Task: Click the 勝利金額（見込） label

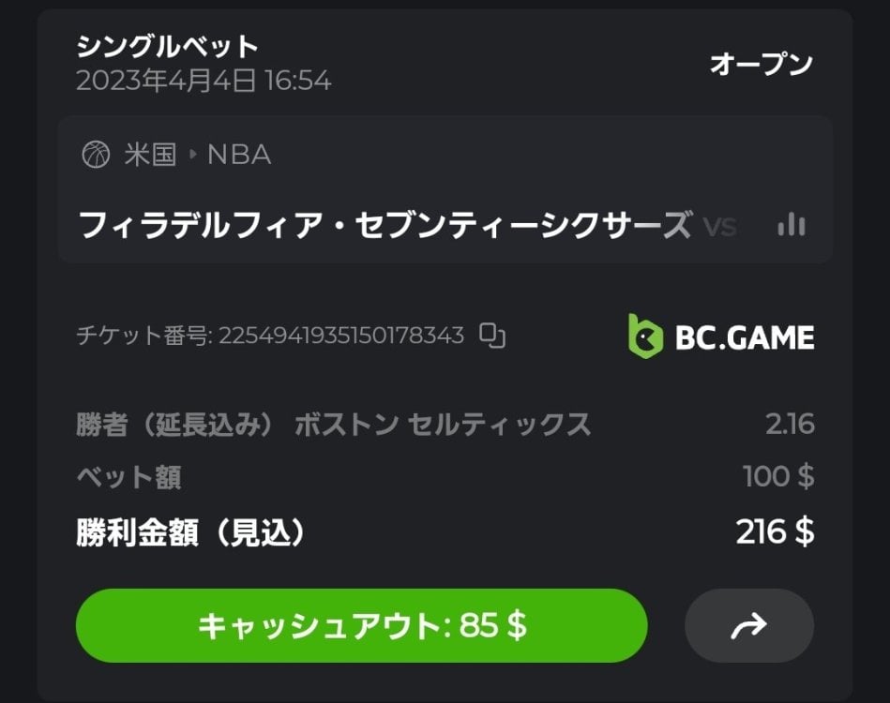Action: pos(191,532)
